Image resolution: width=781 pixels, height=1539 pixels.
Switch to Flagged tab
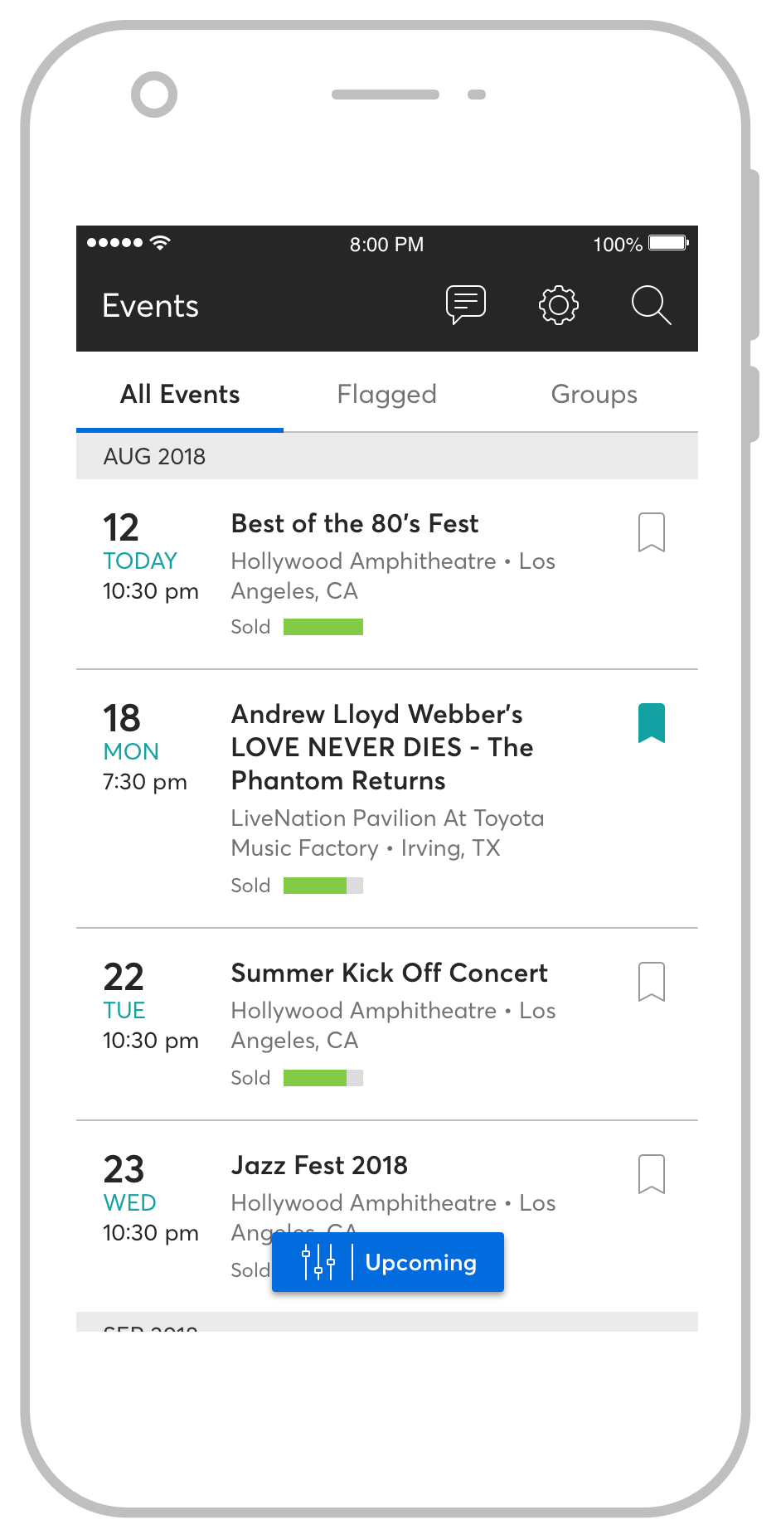386,395
